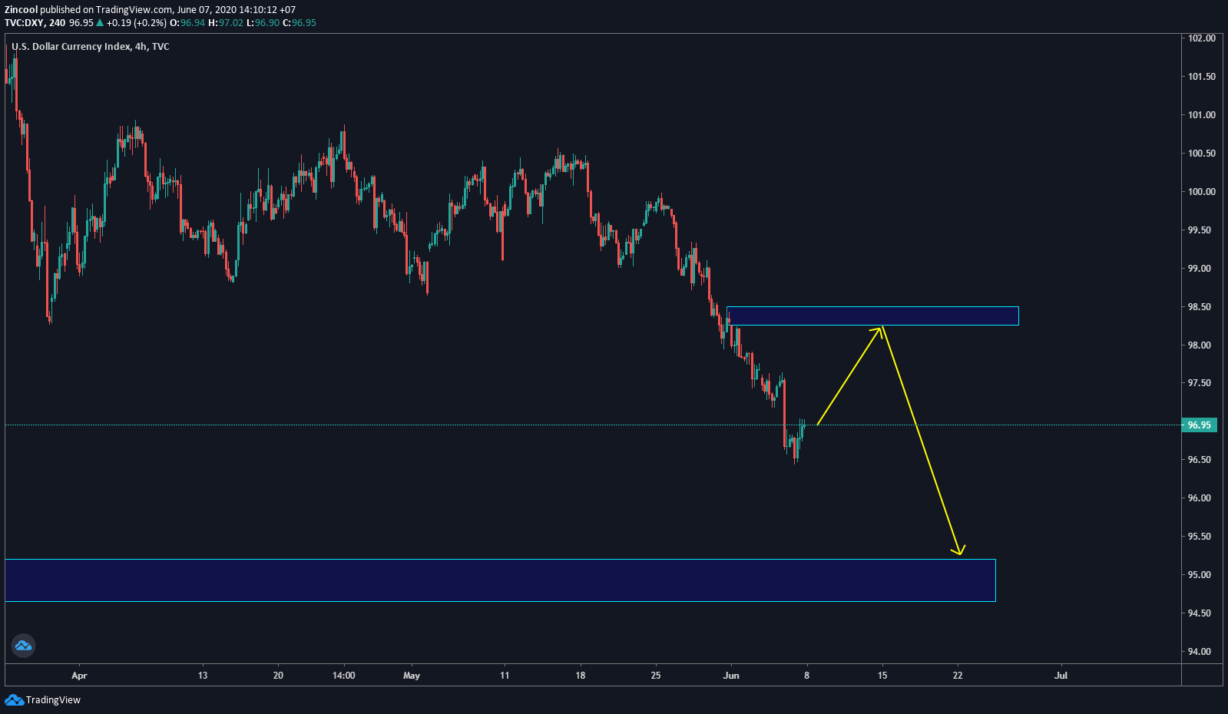This screenshot has width=1228, height=714.
Task: Click the 94.00 price axis label
Action: point(1200,652)
